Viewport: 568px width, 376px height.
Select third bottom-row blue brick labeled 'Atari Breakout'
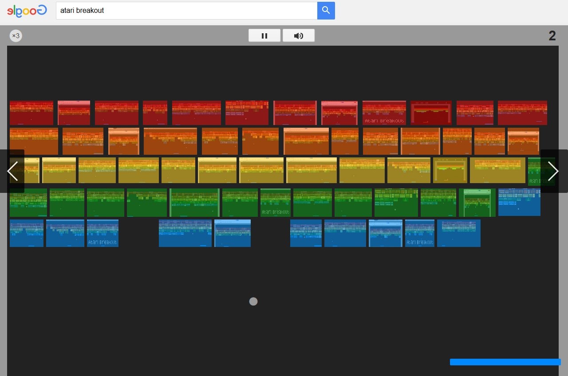coord(103,233)
